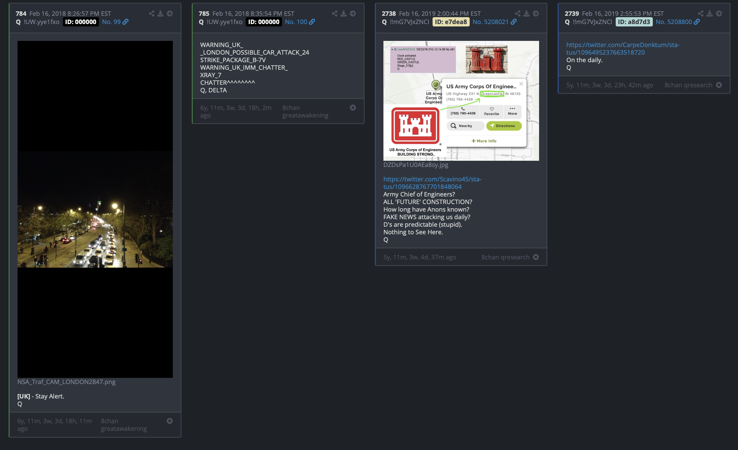
Task: Open the Scavino45 twitter status link
Action: [x=432, y=183]
